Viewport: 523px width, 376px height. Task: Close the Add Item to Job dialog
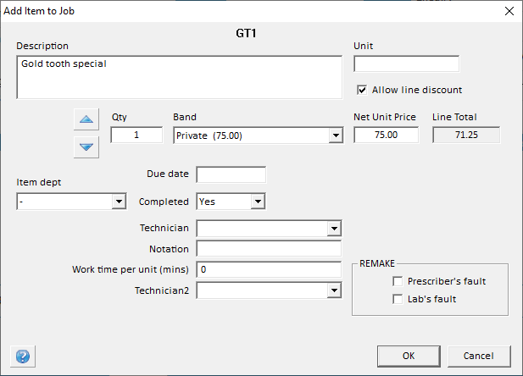(509, 11)
